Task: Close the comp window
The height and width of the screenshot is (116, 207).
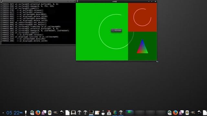Action: click(155, 1)
